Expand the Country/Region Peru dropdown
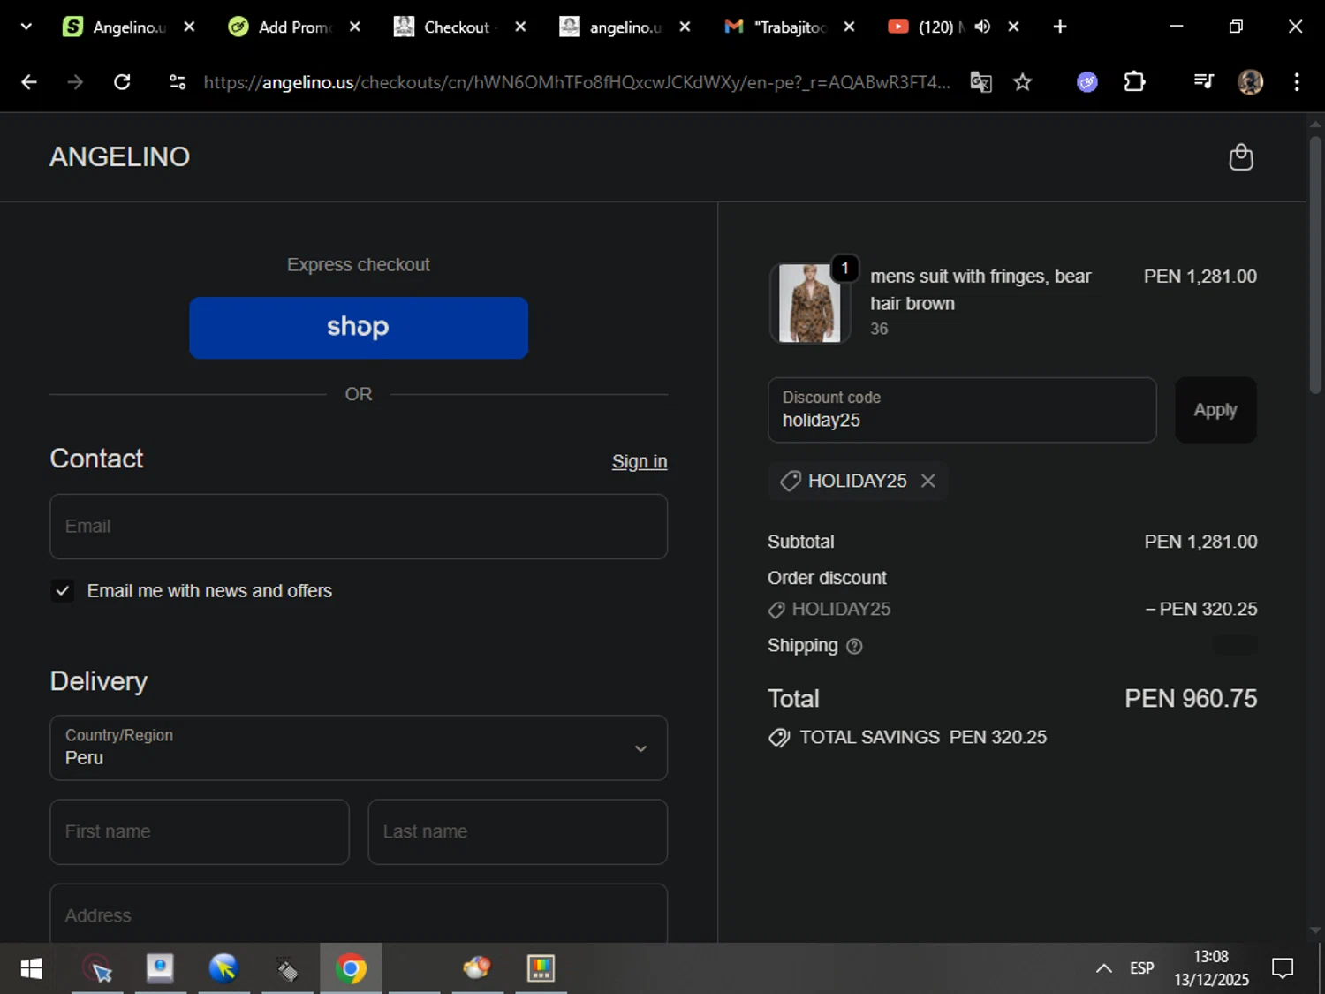Viewport: 1325px width, 994px height. point(359,748)
